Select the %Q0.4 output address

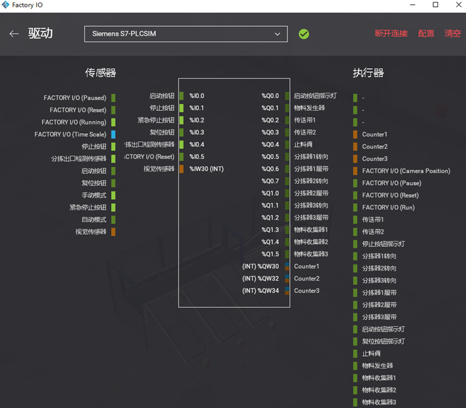pos(270,144)
